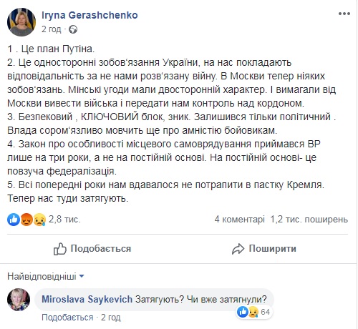This screenshot has width=358, height=329.
Task: Open the 1,2 тис. поширень shares count
Action: coord(309,219)
